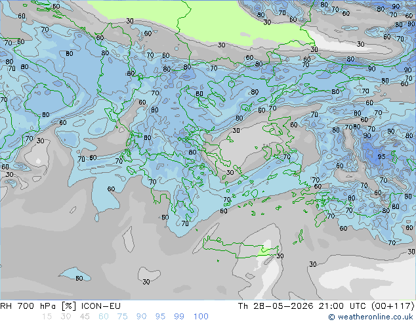Select legend value 100 in the color scale
The width and height of the screenshot is (416, 322).
coord(201,317)
